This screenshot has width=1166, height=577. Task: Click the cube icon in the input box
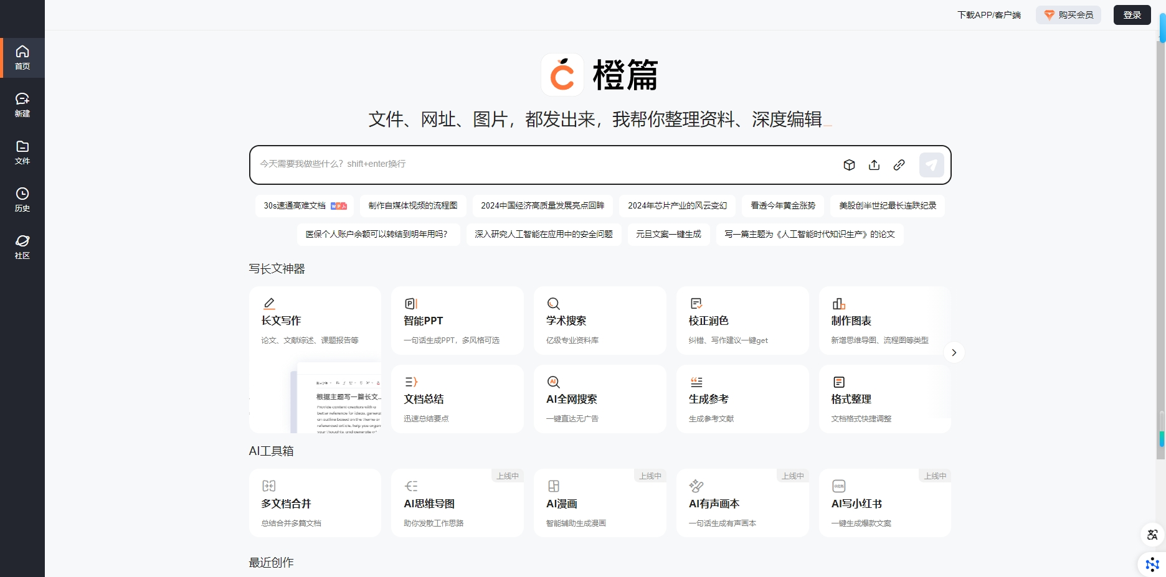pyautogui.click(x=849, y=165)
